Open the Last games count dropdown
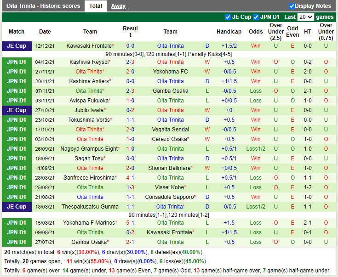The height and width of the screenshot is (277, 338). tap(305, 17)
